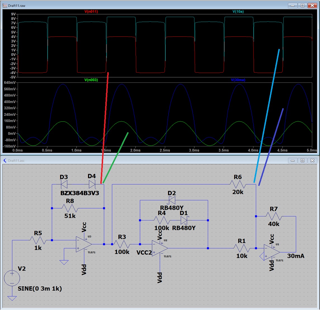Click the V(30ma) blue trace label

click(x=238, y=80)
